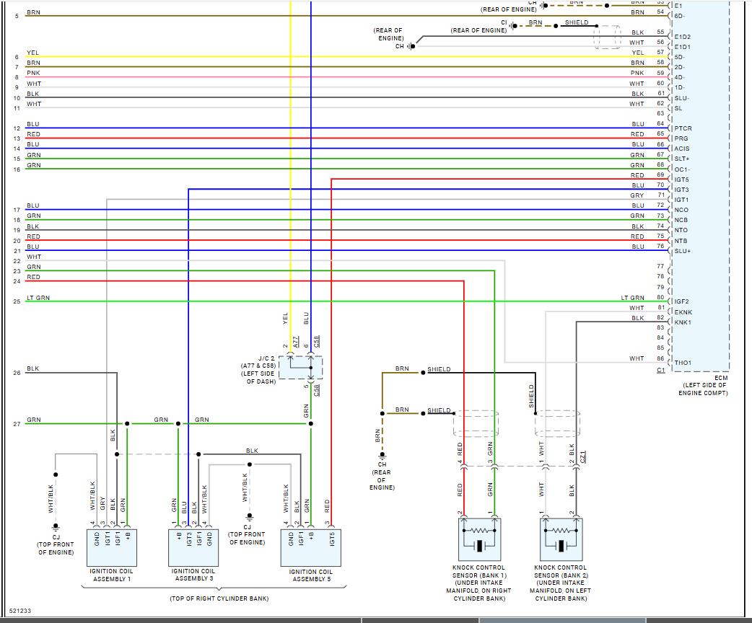The height and width of the screenshot is (623, 752).
Task: Open the underlined C1 reference at ECM
Action: point(660,370)
